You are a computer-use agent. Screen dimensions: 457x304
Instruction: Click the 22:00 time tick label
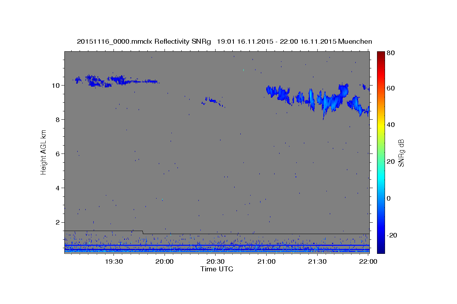click(x=368, y=262)
